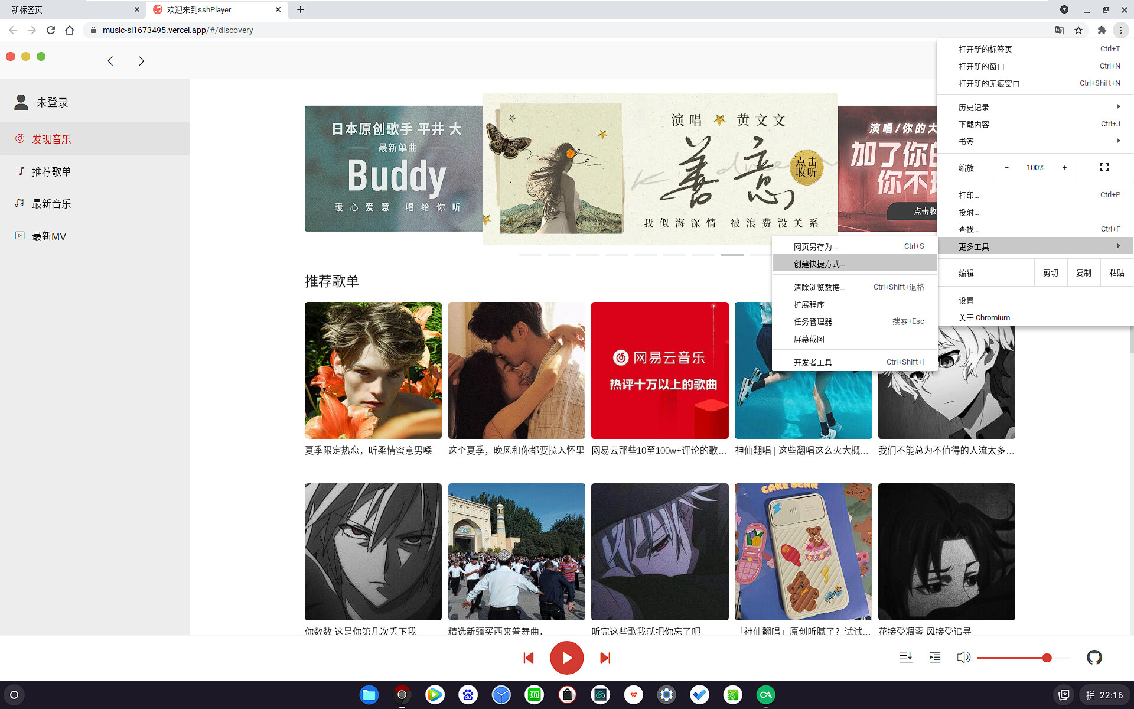Click 剪切 in the edit row

[x=1050, y=273]
